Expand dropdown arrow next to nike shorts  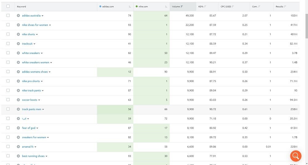[x=37, y=35]
